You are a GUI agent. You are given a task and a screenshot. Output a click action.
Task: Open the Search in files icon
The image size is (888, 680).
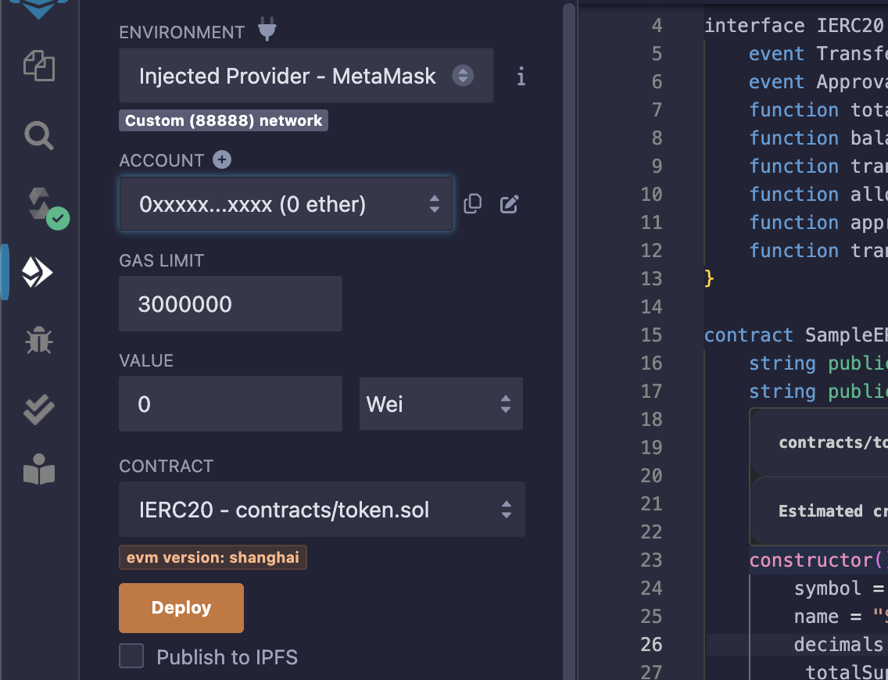[x=38, y=135]
